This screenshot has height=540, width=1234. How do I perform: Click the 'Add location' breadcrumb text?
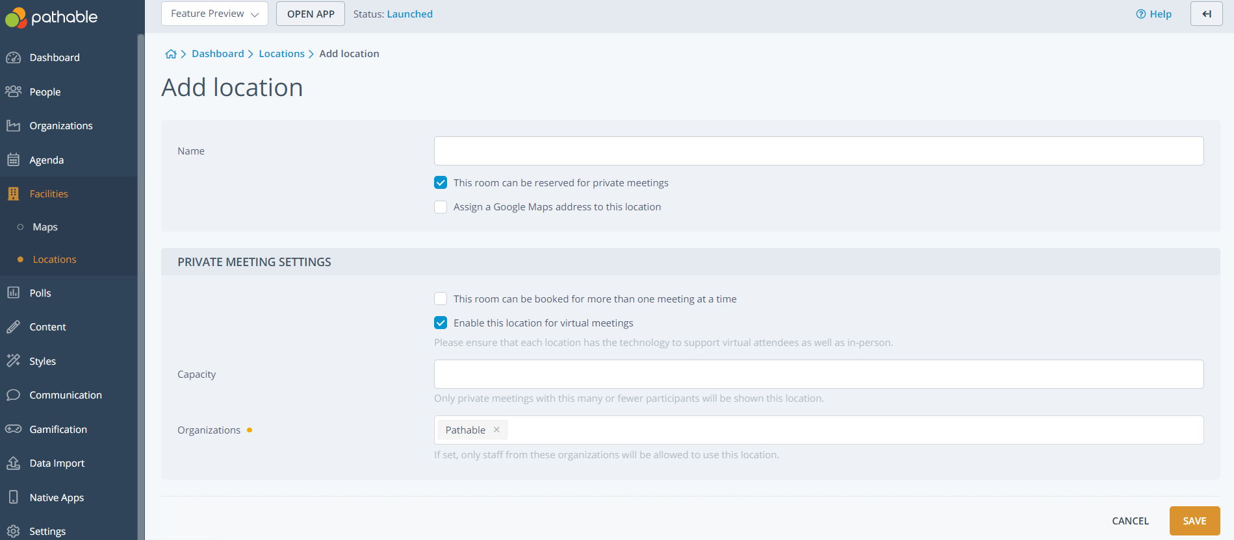[349, 54]
